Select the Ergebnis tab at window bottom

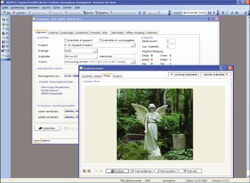(45, 141)
